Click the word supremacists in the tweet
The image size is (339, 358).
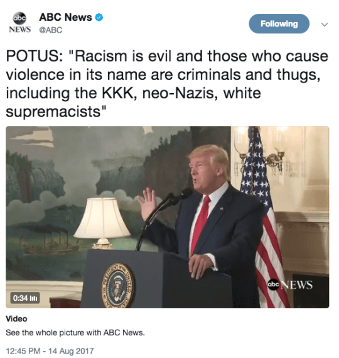click(x=53, y=112)
